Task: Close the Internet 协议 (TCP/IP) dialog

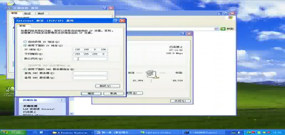Action: pos(122,21)
